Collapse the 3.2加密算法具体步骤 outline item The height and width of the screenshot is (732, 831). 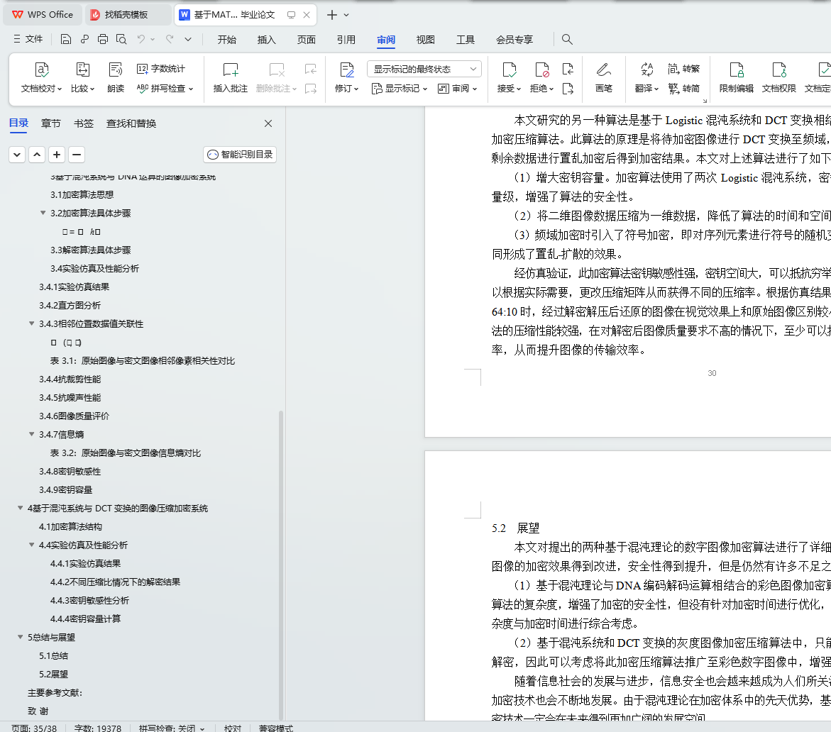tap(43, 213)
